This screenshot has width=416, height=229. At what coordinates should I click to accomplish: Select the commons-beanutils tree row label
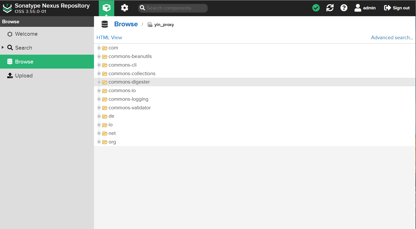coord(130,56)
